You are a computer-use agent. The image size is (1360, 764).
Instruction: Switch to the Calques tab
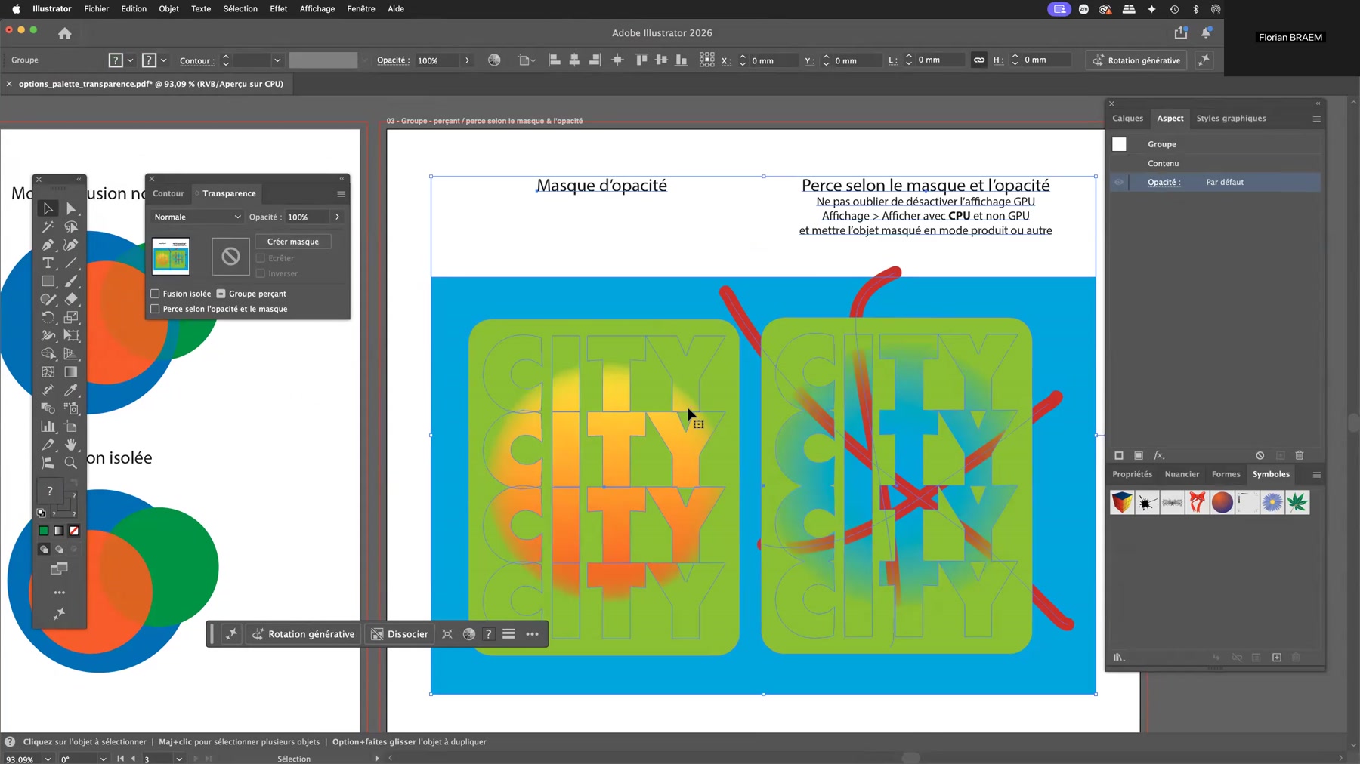coord(1127,119)
